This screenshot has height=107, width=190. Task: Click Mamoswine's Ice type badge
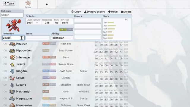(x=46, y=105)
